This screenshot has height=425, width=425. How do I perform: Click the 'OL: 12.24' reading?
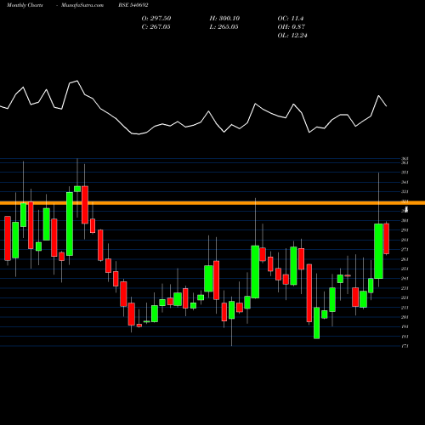292,36
